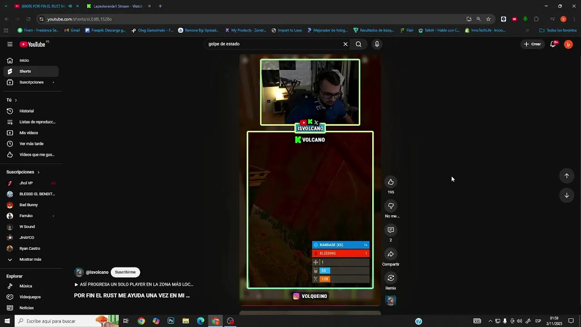581x327 pixels.
Task: Open Todos los favoritos folder
Action: (x=558, y=30)
